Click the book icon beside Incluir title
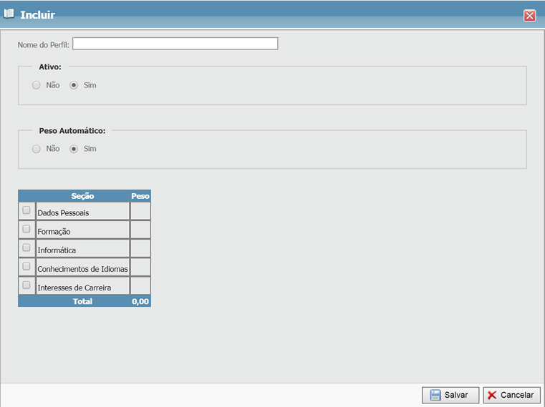Image resolution: width=545 pixels, height=407 pixels. pyautogui.click(x=9, y=14)
